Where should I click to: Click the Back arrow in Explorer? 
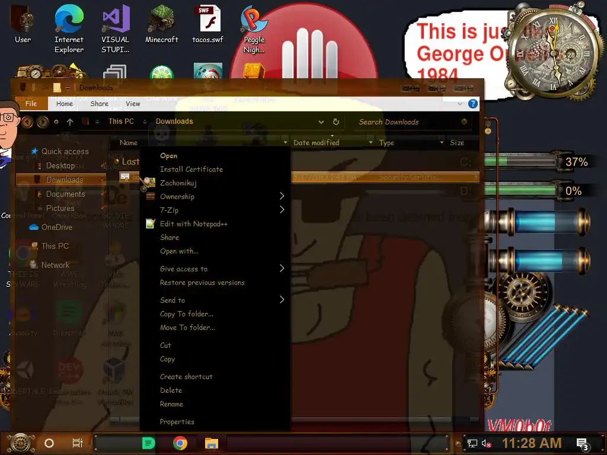coord(27,122)
